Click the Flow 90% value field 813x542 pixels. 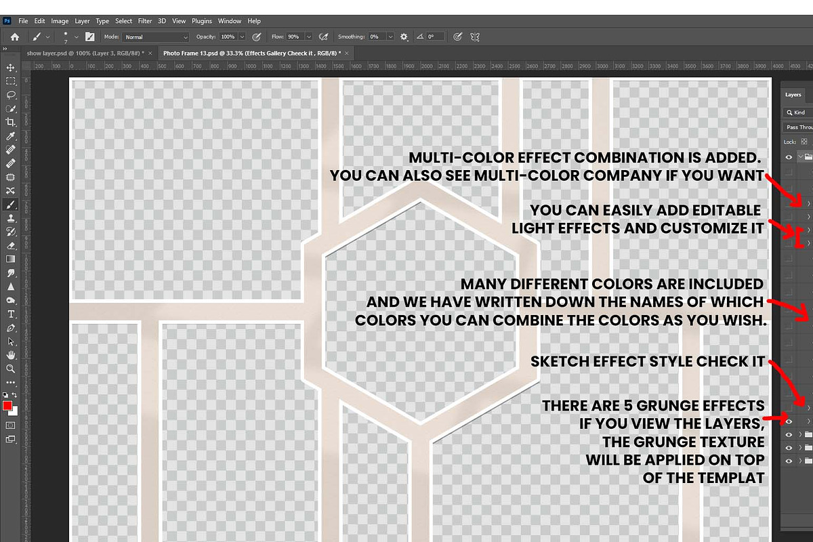(295, 37)
